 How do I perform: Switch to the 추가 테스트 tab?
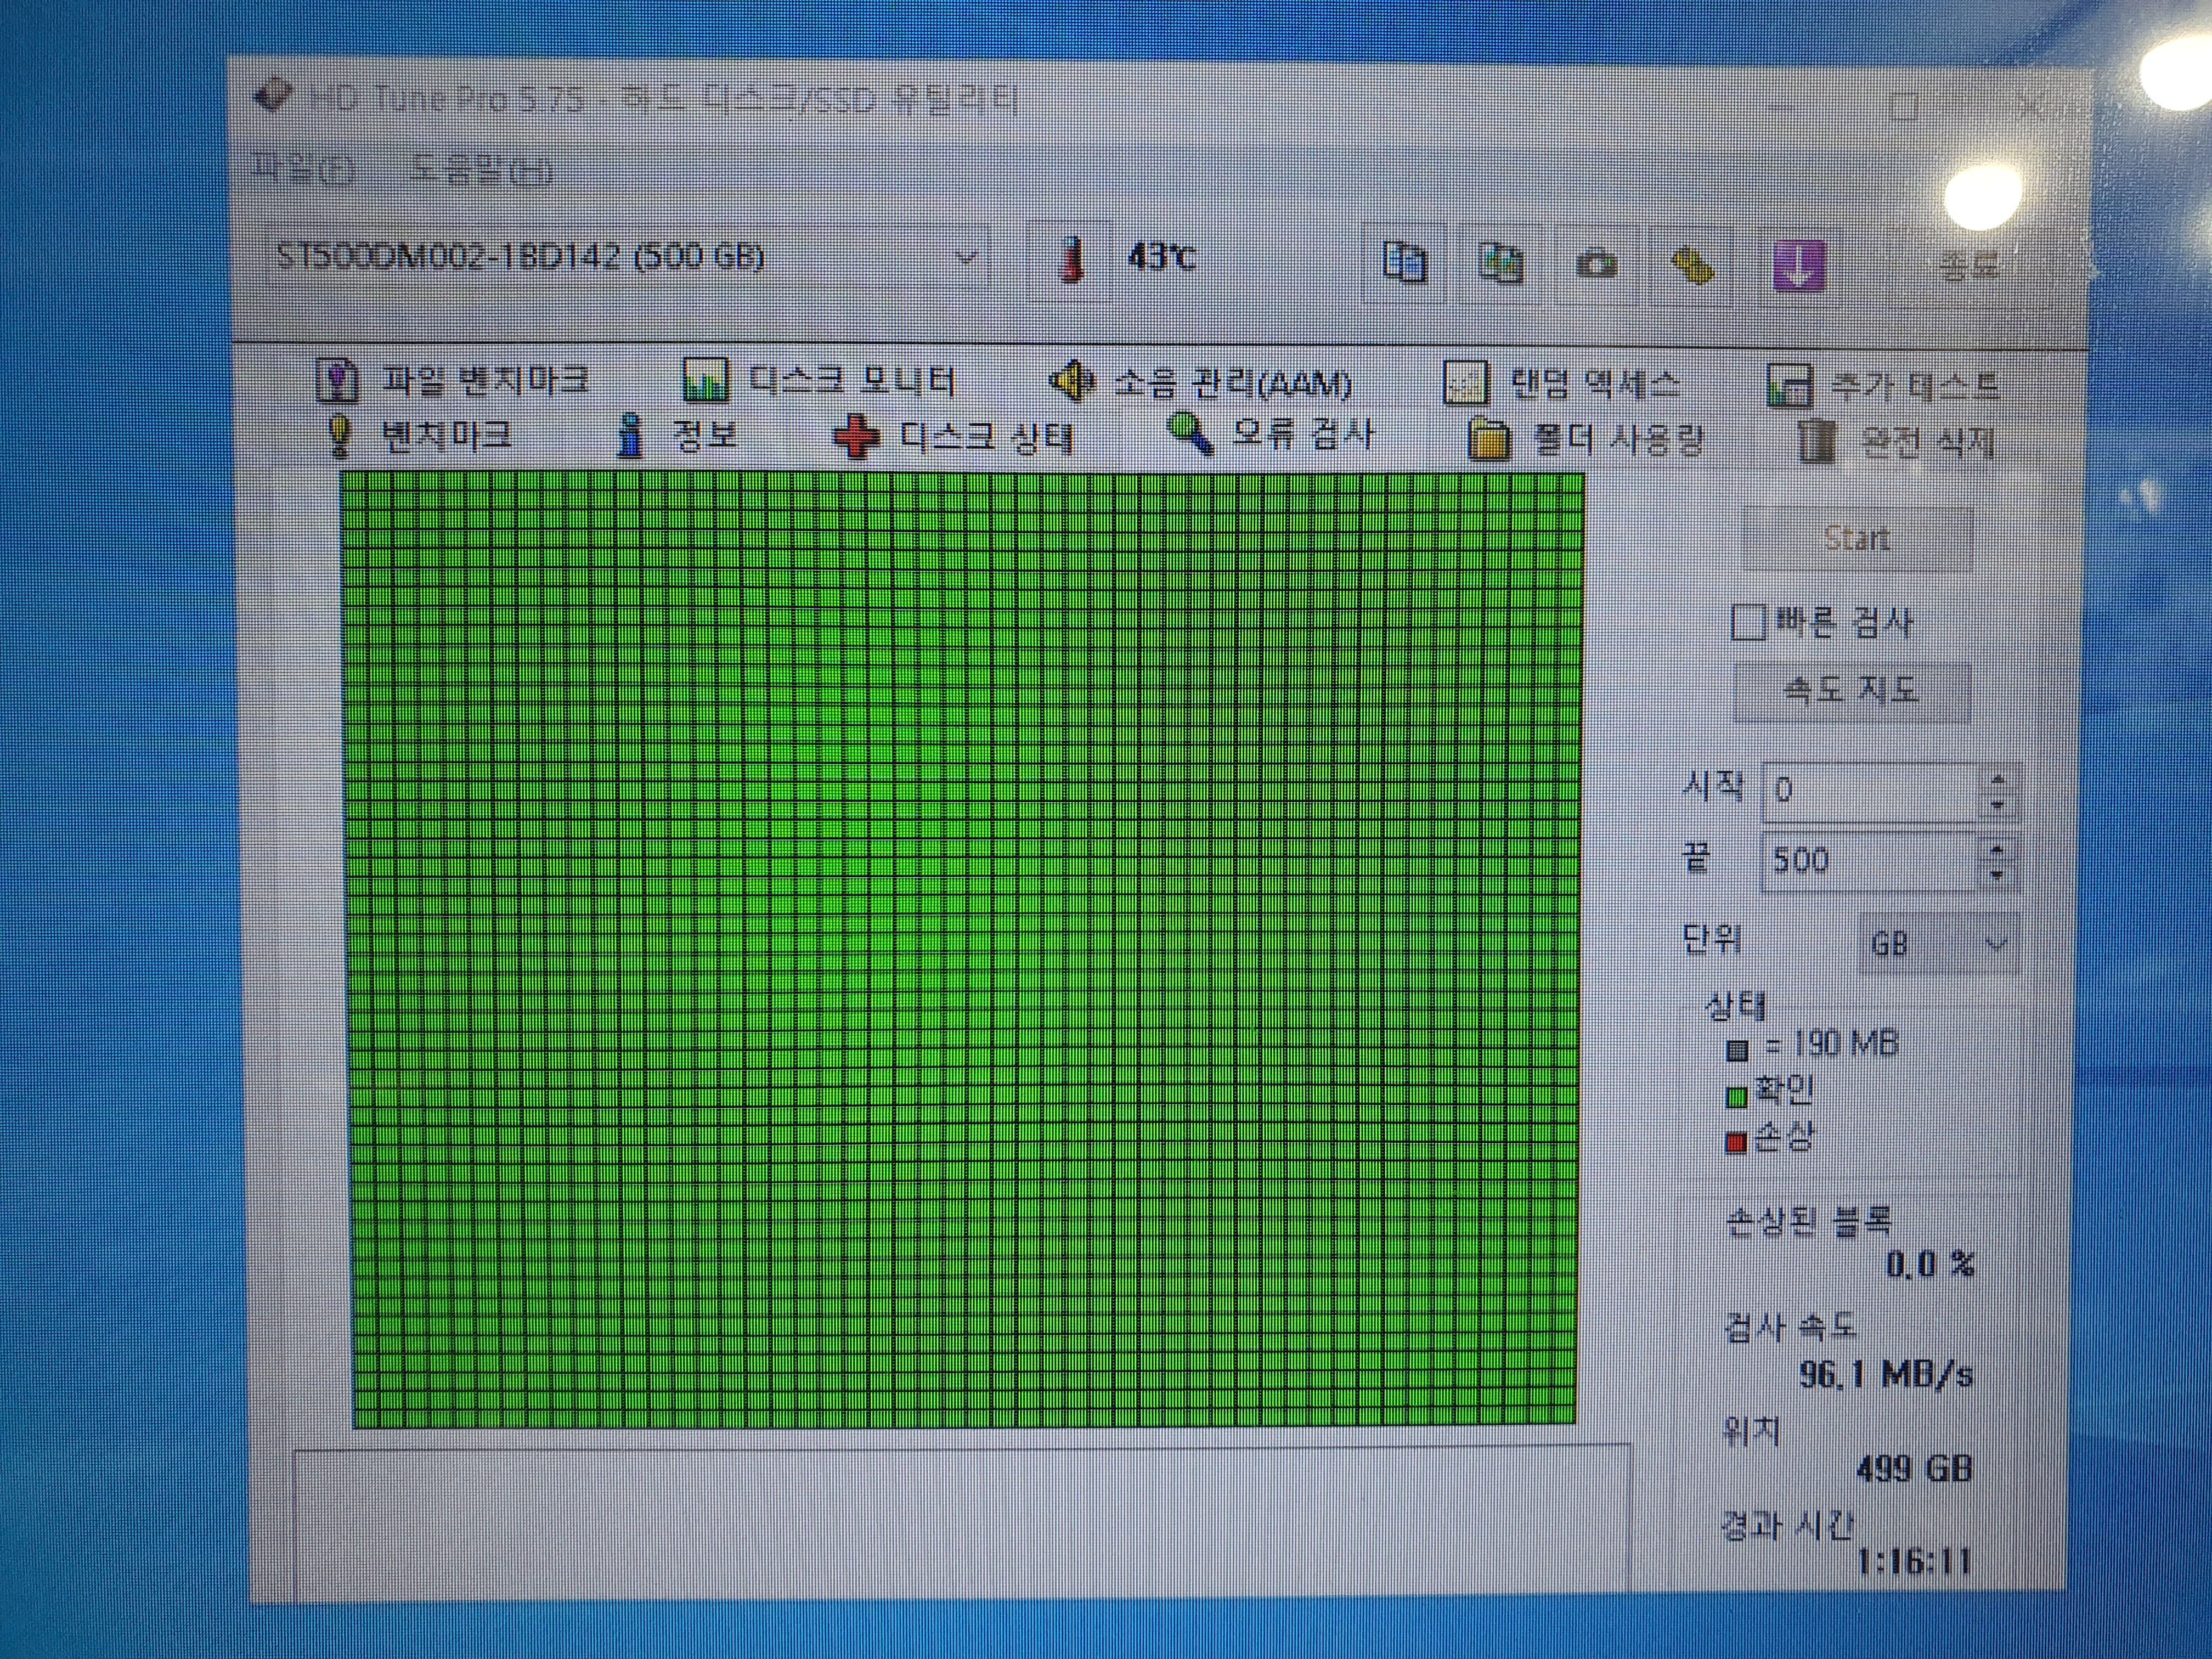click(1884, 386)
